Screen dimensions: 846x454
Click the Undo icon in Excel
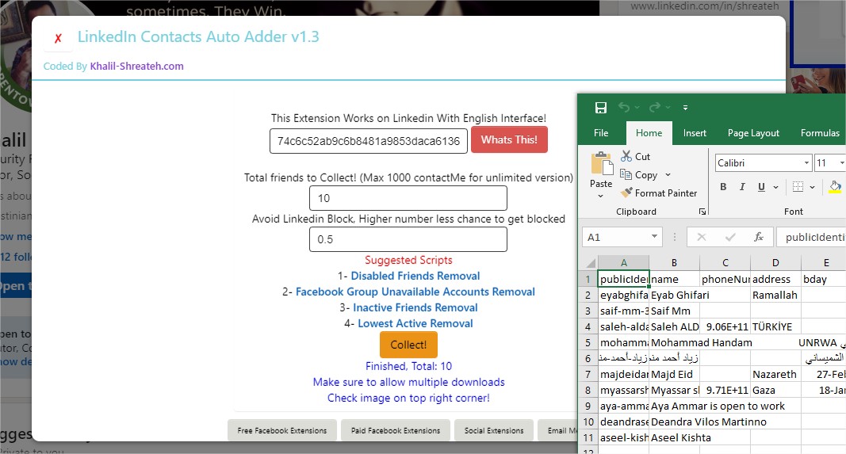point(624,107)
